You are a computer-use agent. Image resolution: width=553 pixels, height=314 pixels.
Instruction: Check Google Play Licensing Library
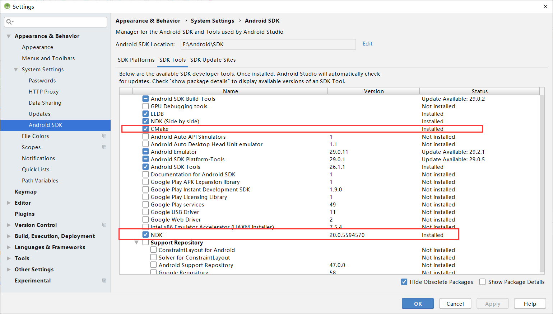[145, 197]
